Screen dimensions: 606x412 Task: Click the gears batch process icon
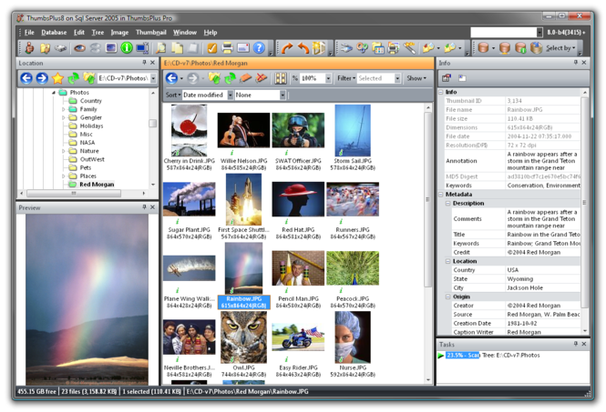(362, 48)
